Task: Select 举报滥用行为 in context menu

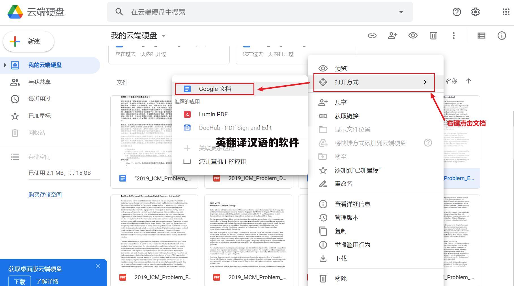Action: coord(376,245)
